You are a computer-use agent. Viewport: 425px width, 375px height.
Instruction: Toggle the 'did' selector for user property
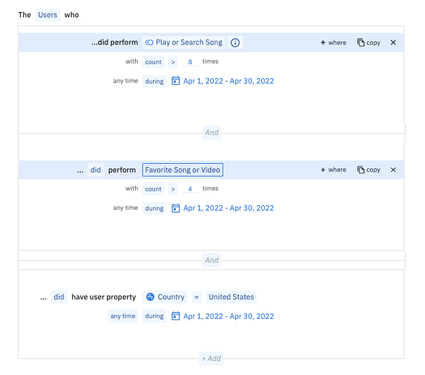(59, 297)
